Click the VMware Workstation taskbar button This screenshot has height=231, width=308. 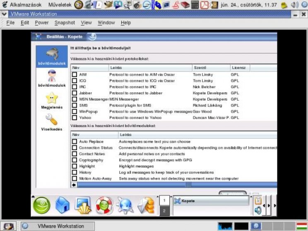(x=58, y=226)
